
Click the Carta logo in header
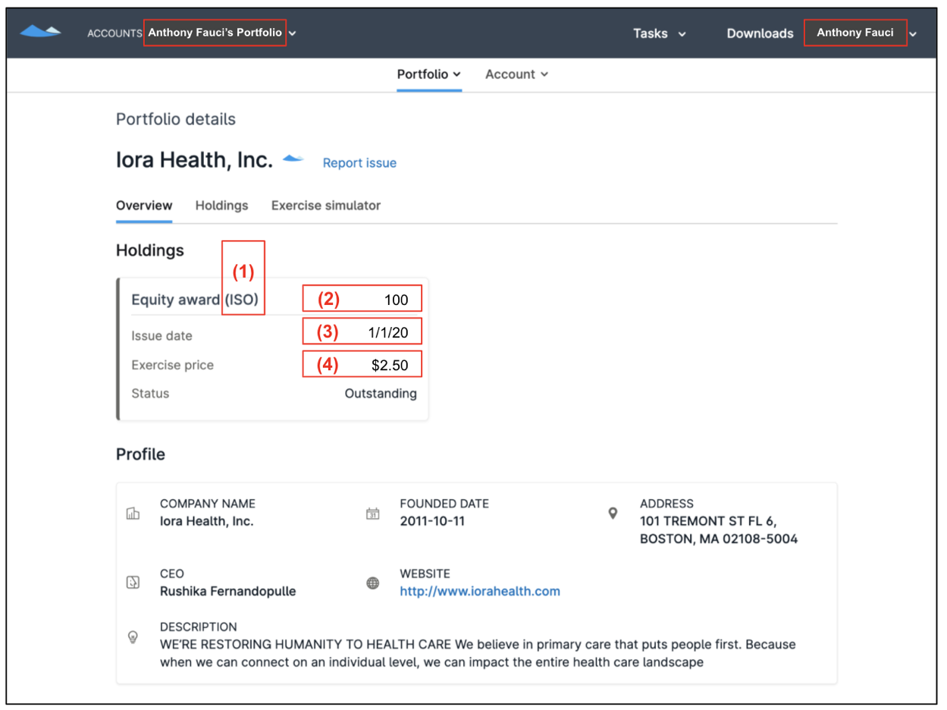40,31
